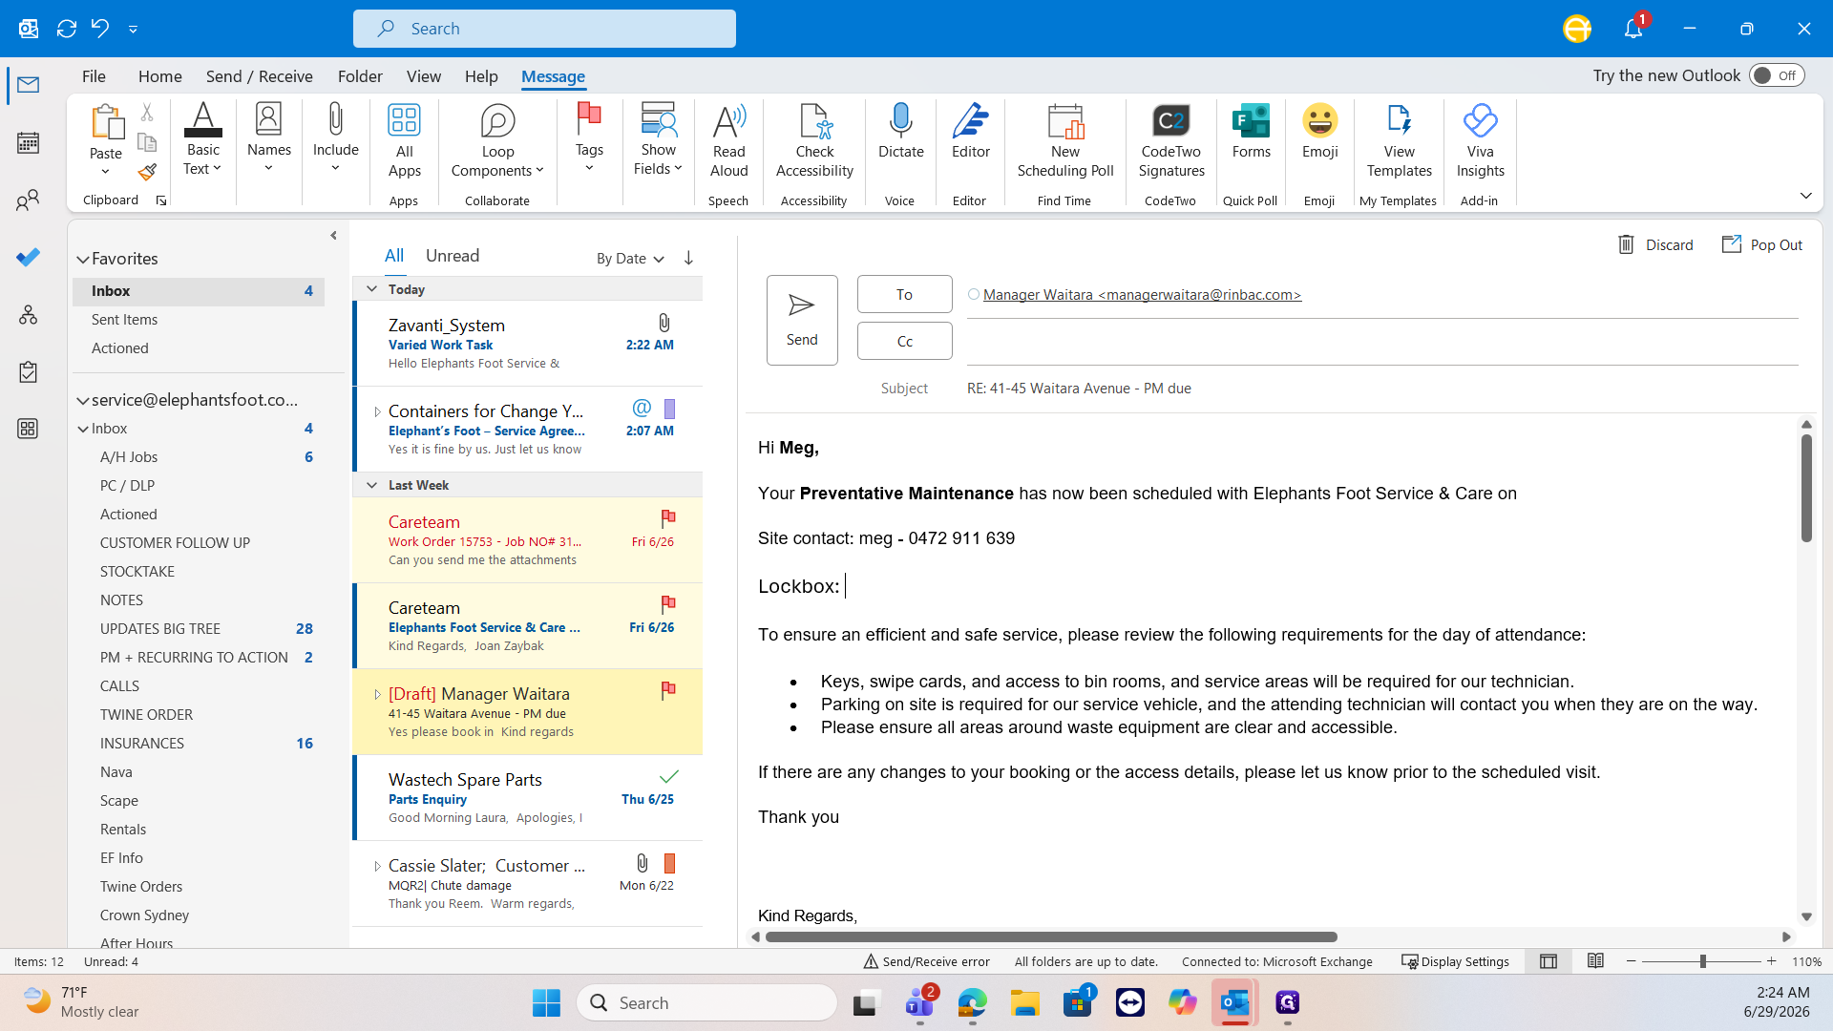Reverse sort order arrow in message list
The image size is (1833, 1031).
[688, 258]
